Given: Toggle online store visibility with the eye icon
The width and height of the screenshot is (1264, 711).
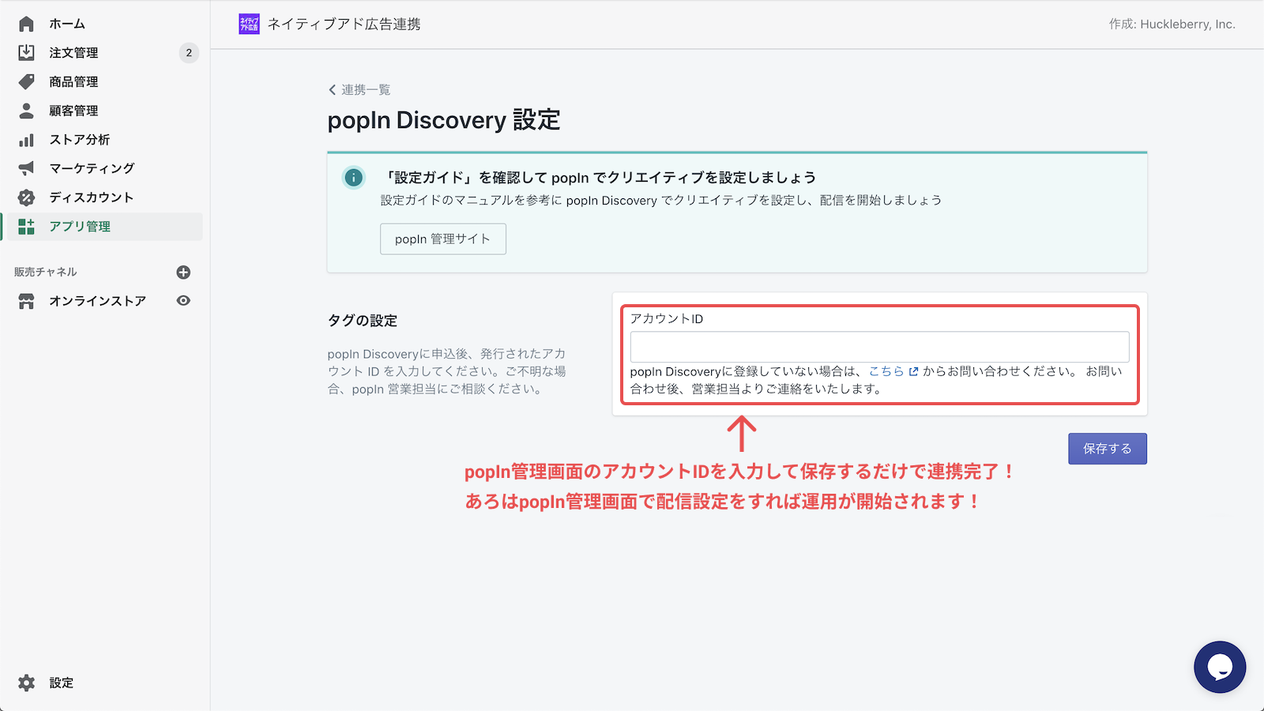Looking at the screenshot, I should (183, 301).
